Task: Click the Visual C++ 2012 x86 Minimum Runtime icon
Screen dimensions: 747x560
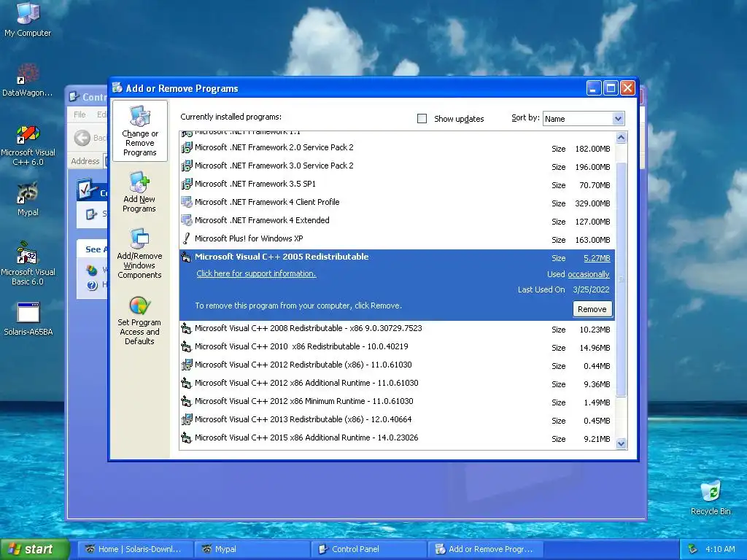Action: click(x=186, y=402)
